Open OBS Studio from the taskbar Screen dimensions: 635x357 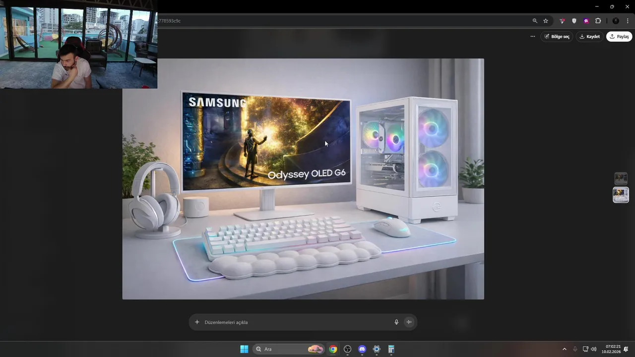pos(347,349)
